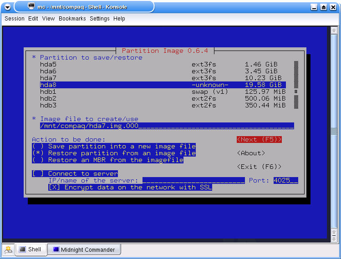Select partition hda6 in the list

163,71
